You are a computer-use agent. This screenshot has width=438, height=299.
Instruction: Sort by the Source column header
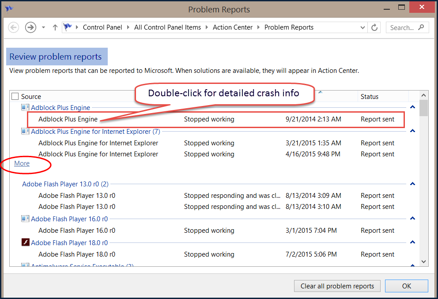(31, 97)
